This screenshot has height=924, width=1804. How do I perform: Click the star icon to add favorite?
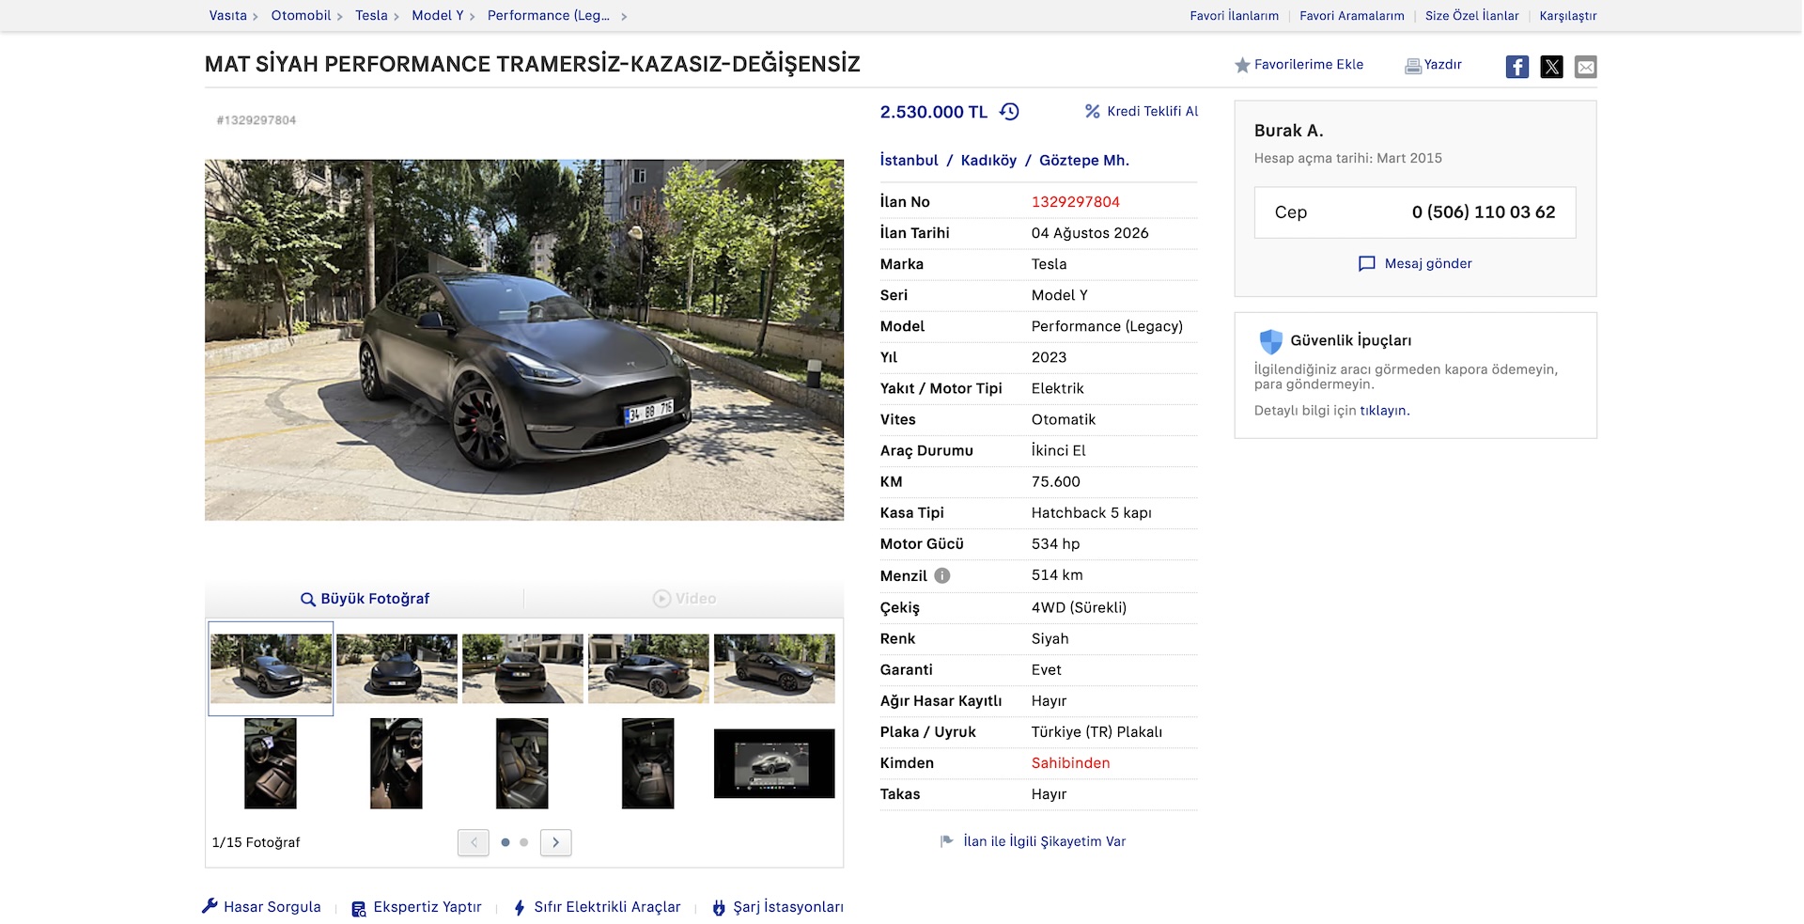(1242, 65)
